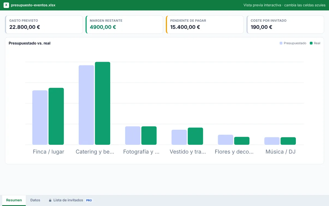Select the budgeted bar for Música / DJ

[x=272, y=141]
